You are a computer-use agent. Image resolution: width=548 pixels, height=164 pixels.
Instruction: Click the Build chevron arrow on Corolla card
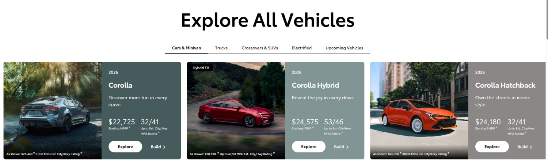[164, 147]
